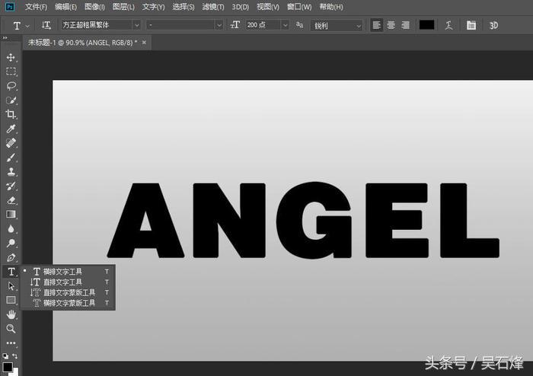Open the 3D(D) menu
The height and width of the screenshot is (376, 533).
(x=241, y=6)
